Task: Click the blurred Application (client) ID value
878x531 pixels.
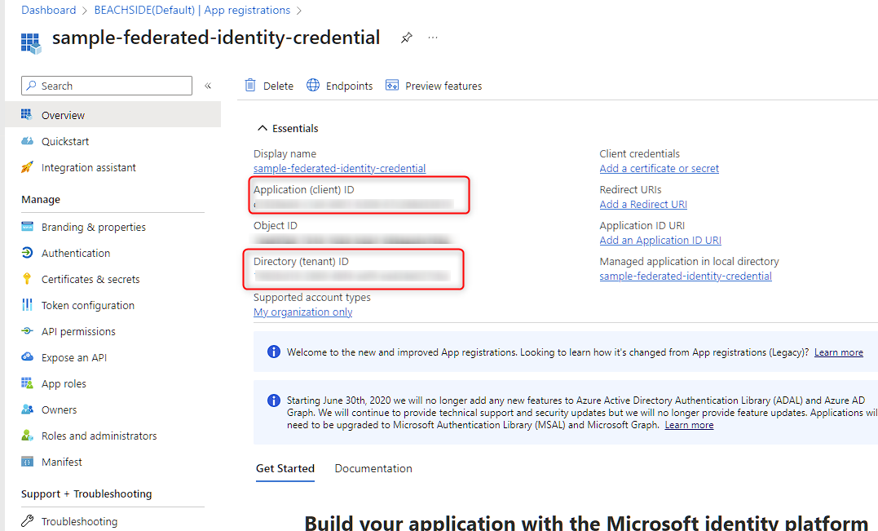Action: coord(353,205)
